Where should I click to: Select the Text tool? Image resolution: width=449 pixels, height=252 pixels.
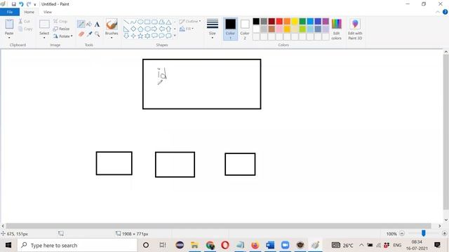[x=98, y=24]
